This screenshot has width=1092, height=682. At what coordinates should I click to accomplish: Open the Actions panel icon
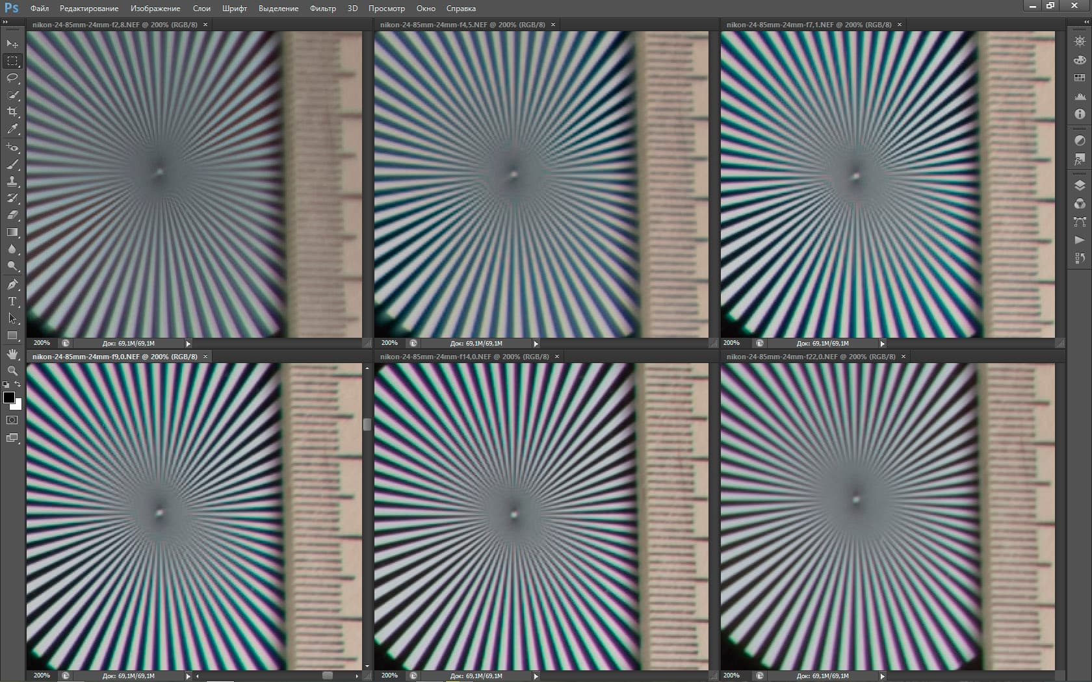[x=1080, y=240]
